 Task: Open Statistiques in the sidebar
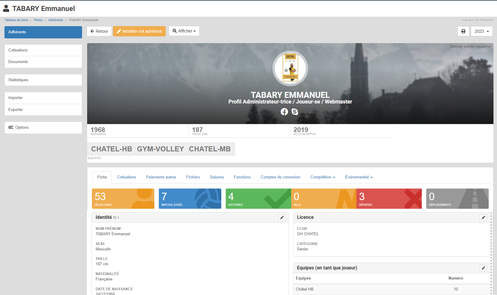[x=43, y=80]
